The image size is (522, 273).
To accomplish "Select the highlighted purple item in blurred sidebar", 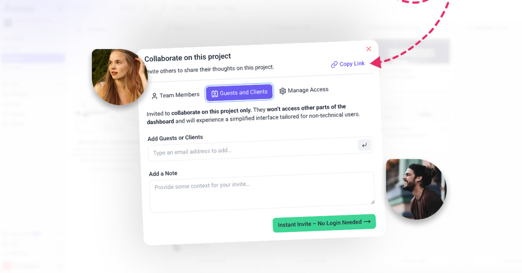I will coord(33,58).
